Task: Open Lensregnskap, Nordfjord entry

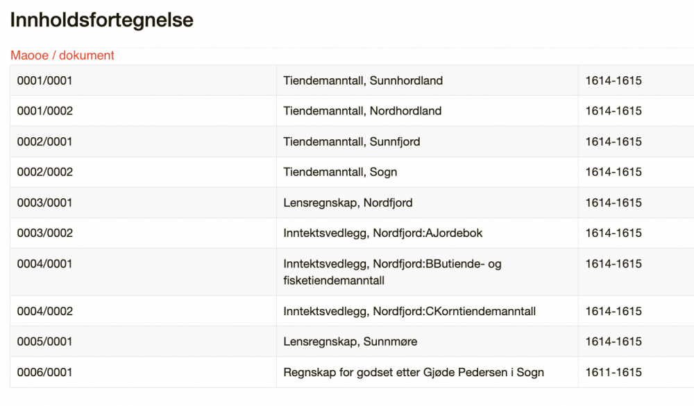Action: (x=348, y=202)
